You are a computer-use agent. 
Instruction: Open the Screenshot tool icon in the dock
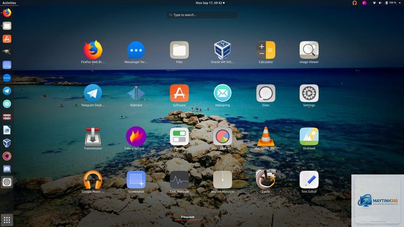pos(7,65)
